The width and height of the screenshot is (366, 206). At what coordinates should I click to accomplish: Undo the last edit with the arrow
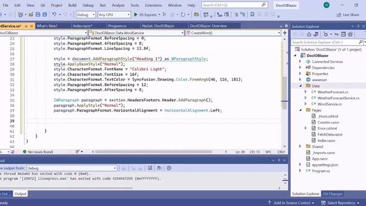pos(54,14)
